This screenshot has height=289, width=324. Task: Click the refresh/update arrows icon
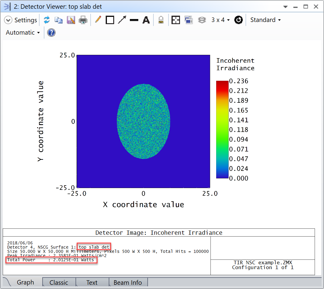point(47,20)
